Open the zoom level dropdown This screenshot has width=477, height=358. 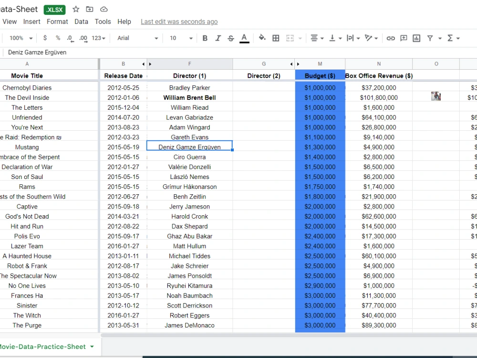point(19,38)
